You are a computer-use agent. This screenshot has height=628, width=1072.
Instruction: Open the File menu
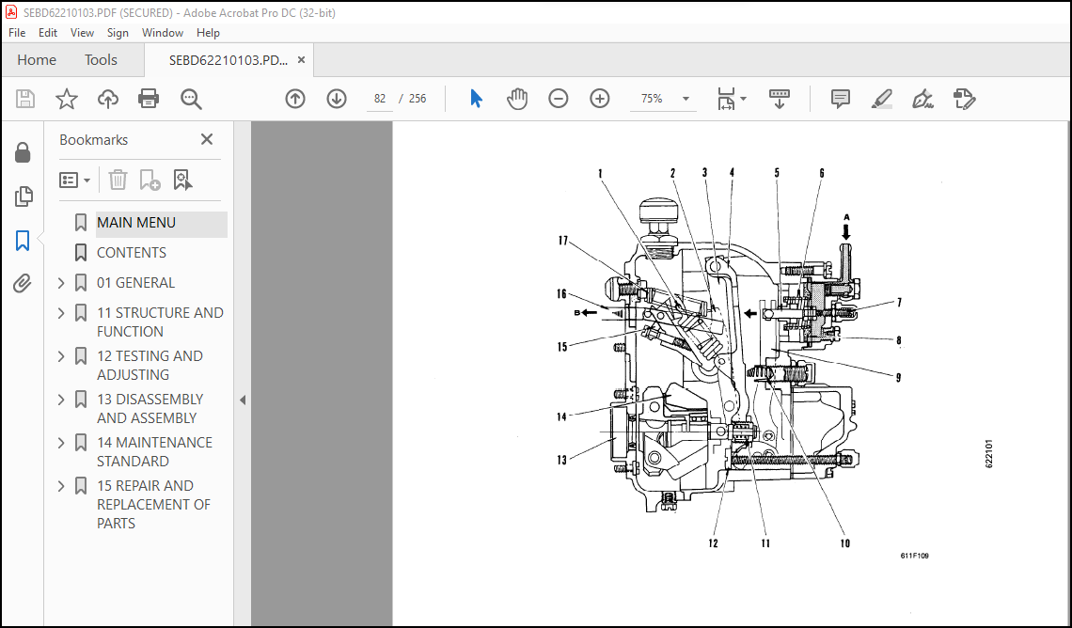click(16, 33)
